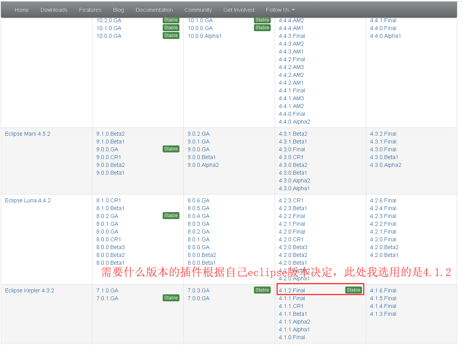Open the 4.2.6.Final version link
463x345 pixels.
point(383,200)
